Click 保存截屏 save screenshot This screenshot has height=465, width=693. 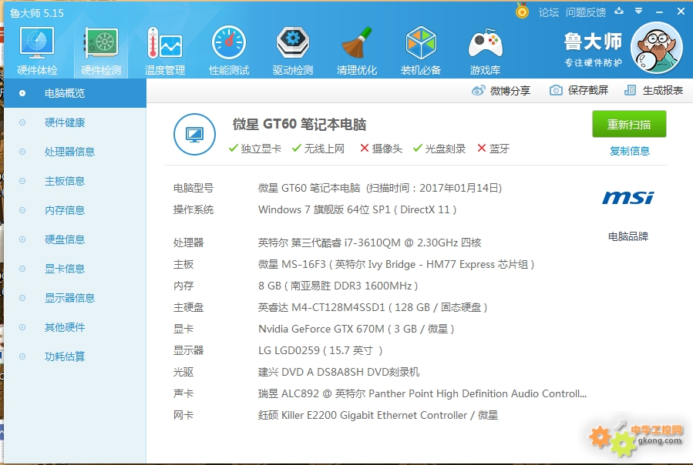(588, 91)
